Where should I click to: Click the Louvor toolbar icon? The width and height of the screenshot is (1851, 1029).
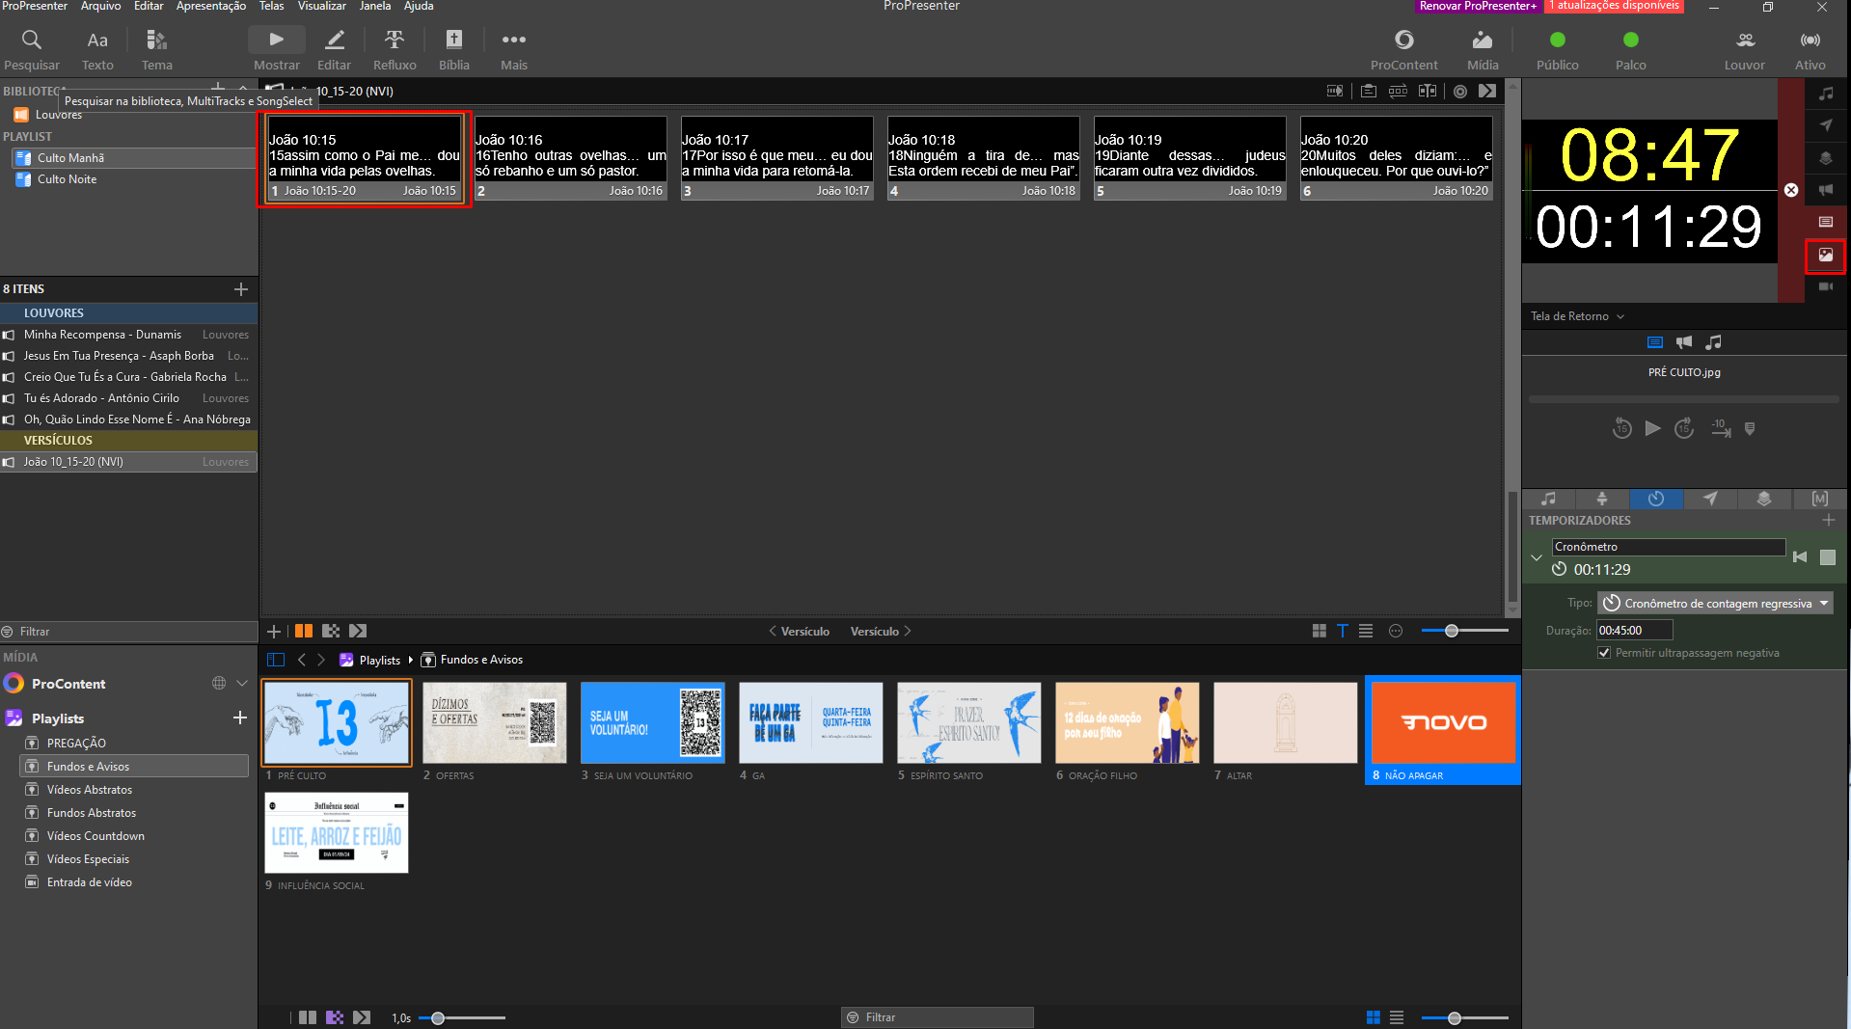click(x=1744, y=49)
